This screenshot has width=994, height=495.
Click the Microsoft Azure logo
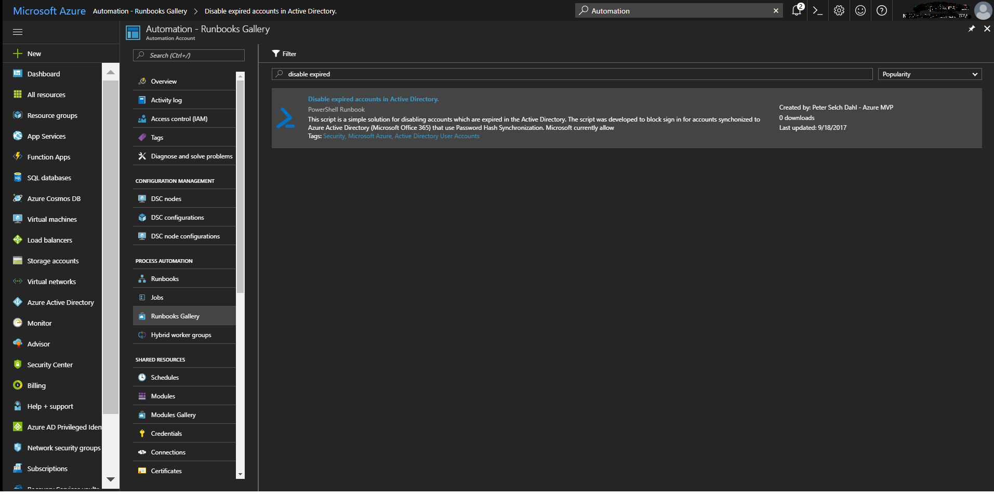pyautogui.click(x=49, y=11)
